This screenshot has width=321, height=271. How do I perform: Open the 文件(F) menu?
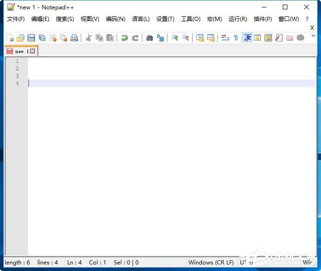coord(15,19)
